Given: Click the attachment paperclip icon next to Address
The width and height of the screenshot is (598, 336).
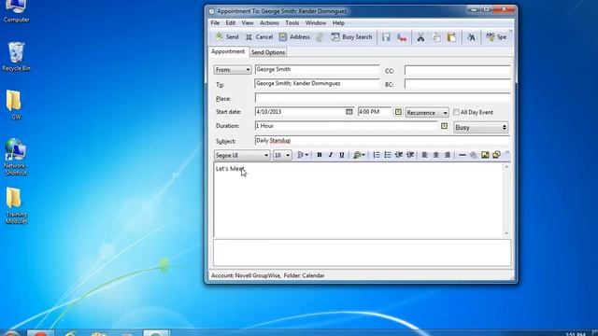Looking at the screenshot, I should point(320,37).
